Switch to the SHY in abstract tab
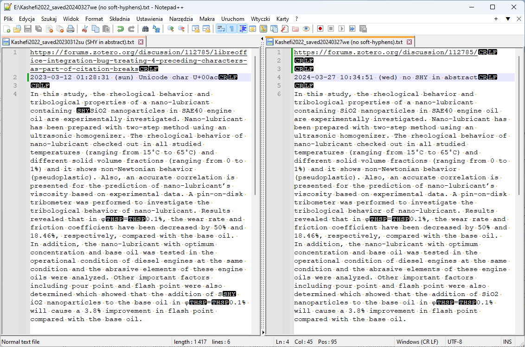The image size is (525, 347). point(72,42)
